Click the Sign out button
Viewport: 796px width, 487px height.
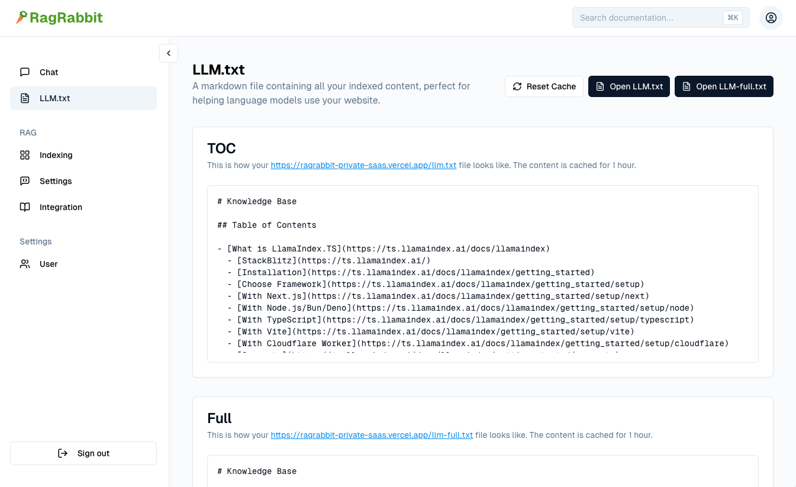click(x=83, y=453)
